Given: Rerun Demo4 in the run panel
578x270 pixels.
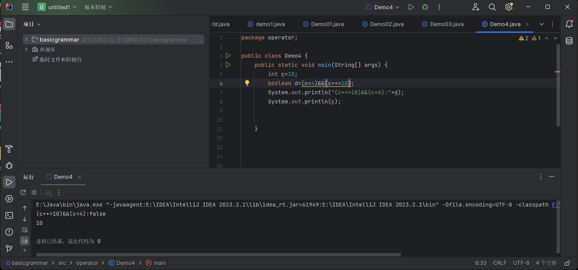Looking at the screenshot, I should (x=23, y=193).
